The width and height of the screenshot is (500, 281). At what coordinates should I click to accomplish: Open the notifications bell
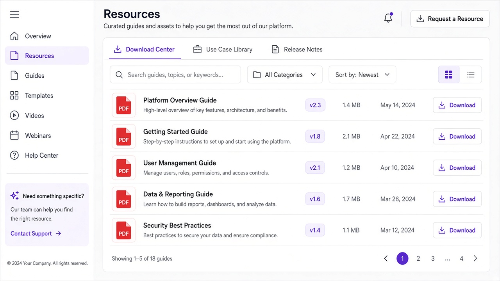coord(388,18)
